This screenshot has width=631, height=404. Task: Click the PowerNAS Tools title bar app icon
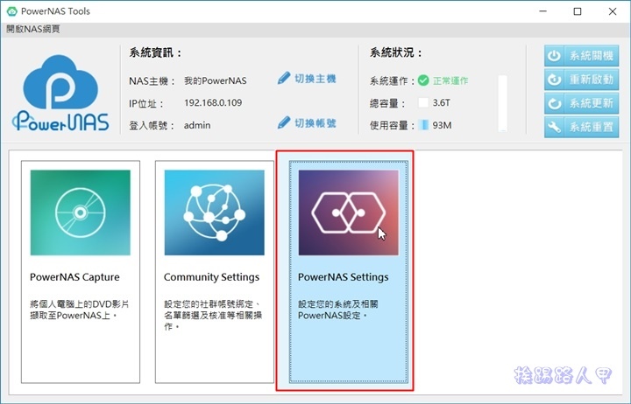11,11
